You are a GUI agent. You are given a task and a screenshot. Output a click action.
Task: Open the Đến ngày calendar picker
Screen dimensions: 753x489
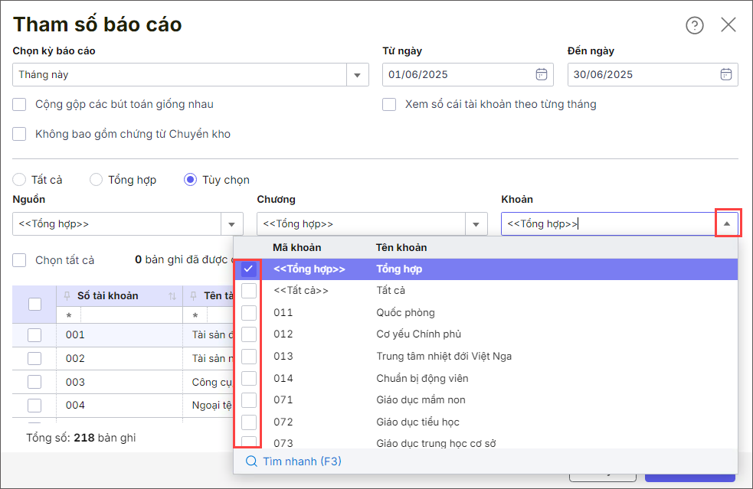[x=726, y=74]
